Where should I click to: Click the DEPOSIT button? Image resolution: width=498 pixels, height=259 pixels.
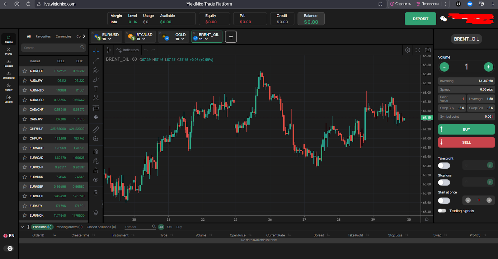(x=420, y=19)
